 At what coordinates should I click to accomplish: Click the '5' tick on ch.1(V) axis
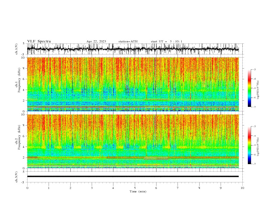click(x=24, y=44)
